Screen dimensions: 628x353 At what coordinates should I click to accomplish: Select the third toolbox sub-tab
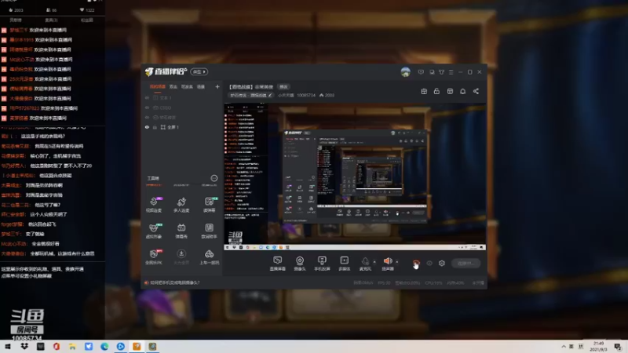[x=209, y=185]
